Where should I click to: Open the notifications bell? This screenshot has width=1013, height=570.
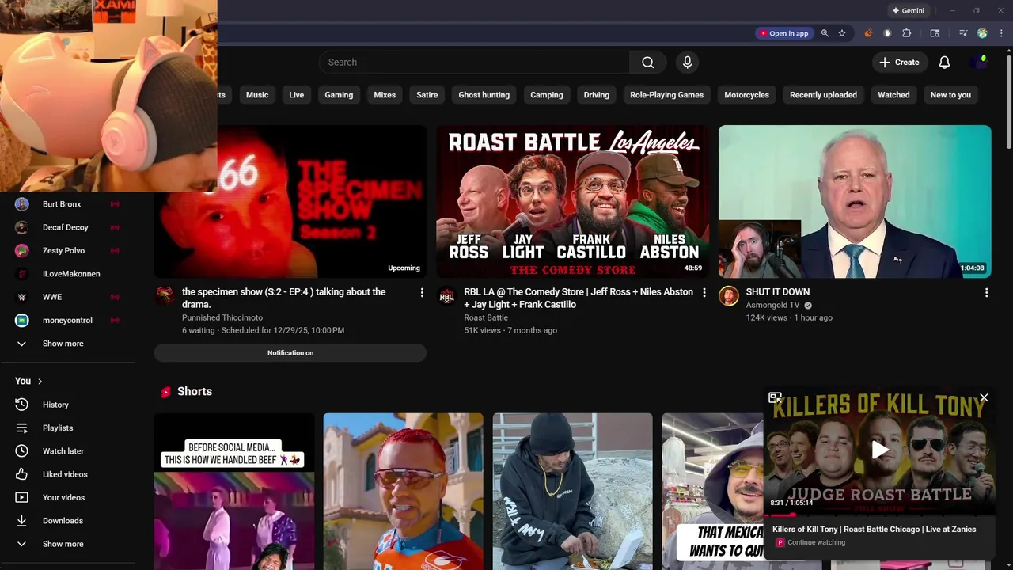[x=944, y=63]
